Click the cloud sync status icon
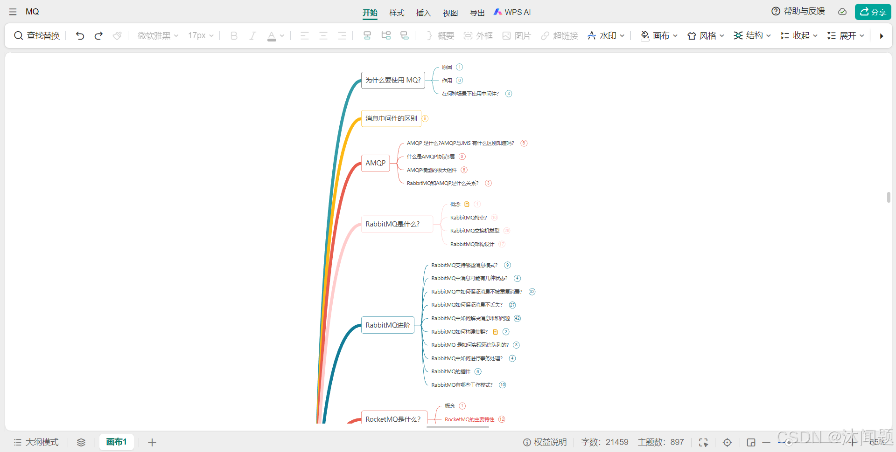The width and height of the screenshot is (896, 452). click(x=842, y=12)
